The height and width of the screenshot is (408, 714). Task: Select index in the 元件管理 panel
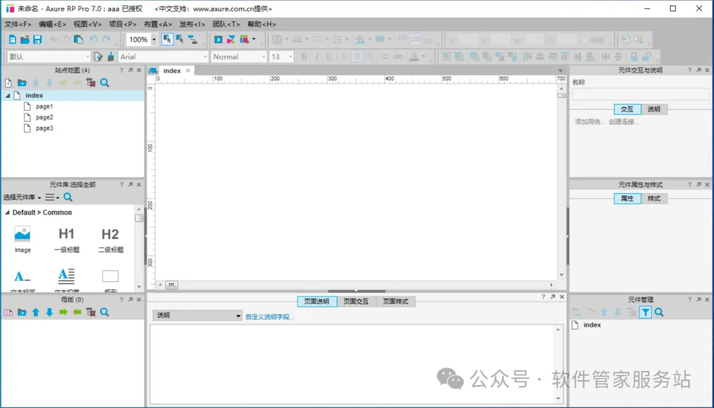592,325
